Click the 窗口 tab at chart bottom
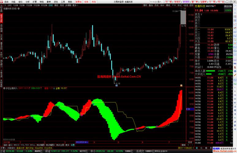This screenshot has width=237, height=153. pos(10,145)
